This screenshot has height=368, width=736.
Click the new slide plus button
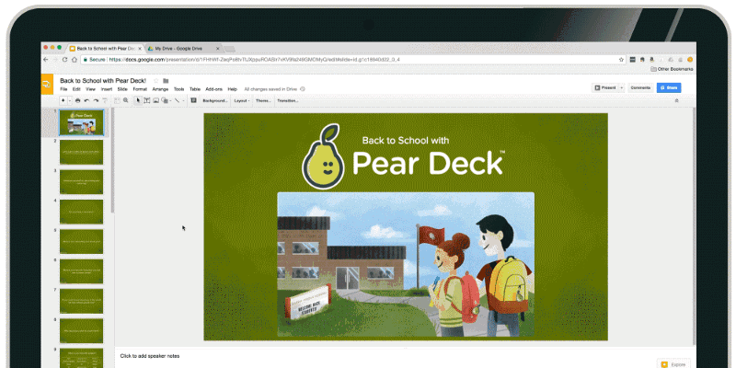coord(63,100)
